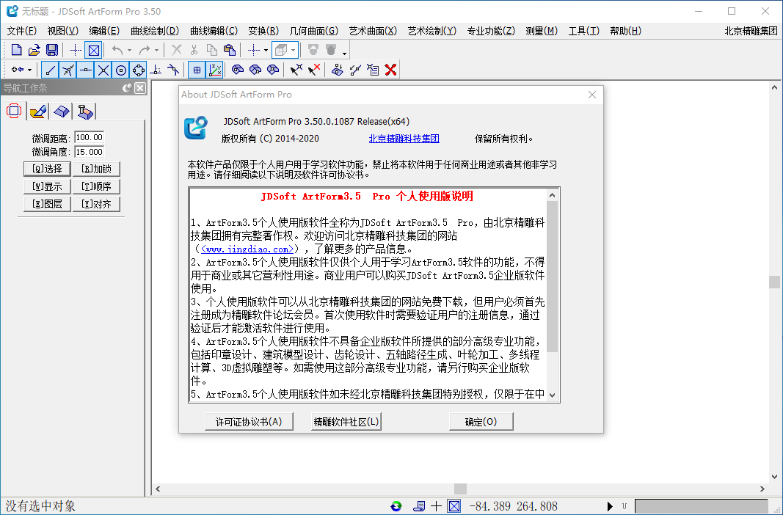The height and width of the screenshot is (515, 783).
Task: Click the green refresh icon in status bar
Action: [396, 506]
